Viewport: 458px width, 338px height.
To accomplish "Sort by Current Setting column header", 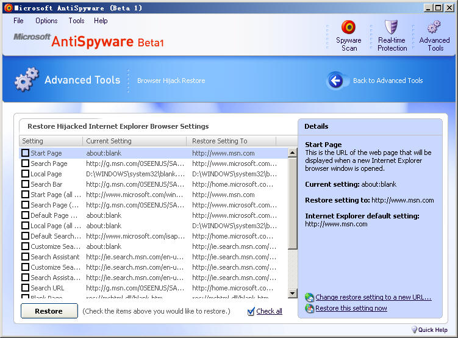I will pyautogui.click(x=134, y=141).
